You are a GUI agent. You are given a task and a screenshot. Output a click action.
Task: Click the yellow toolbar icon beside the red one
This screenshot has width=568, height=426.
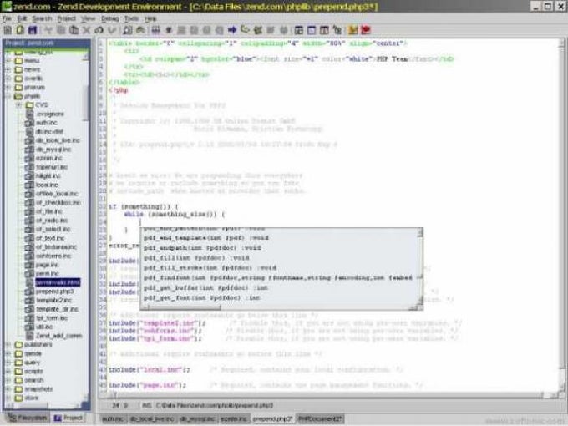point(352,30)
